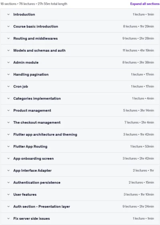Open the Course basic introduction chevron
Screen dimensions: 160x225
point(8,26)
